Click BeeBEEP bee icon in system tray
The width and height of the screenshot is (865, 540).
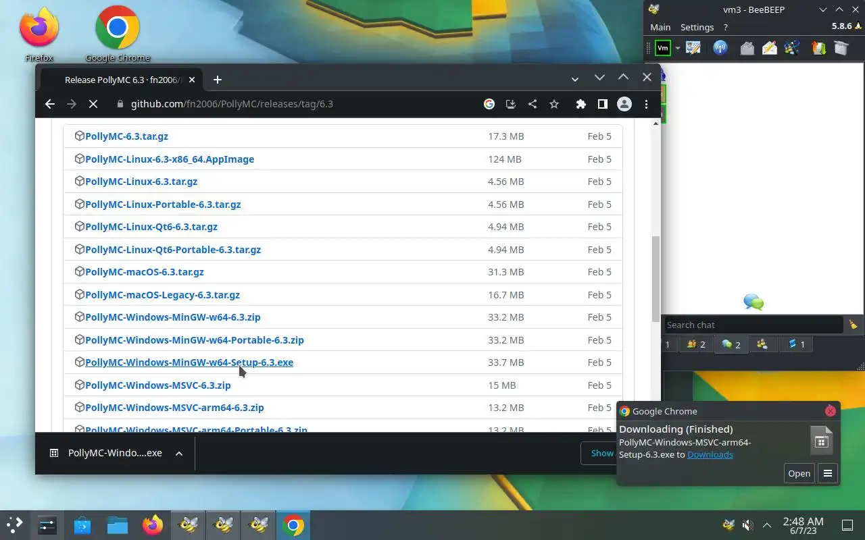coord(728,525)
